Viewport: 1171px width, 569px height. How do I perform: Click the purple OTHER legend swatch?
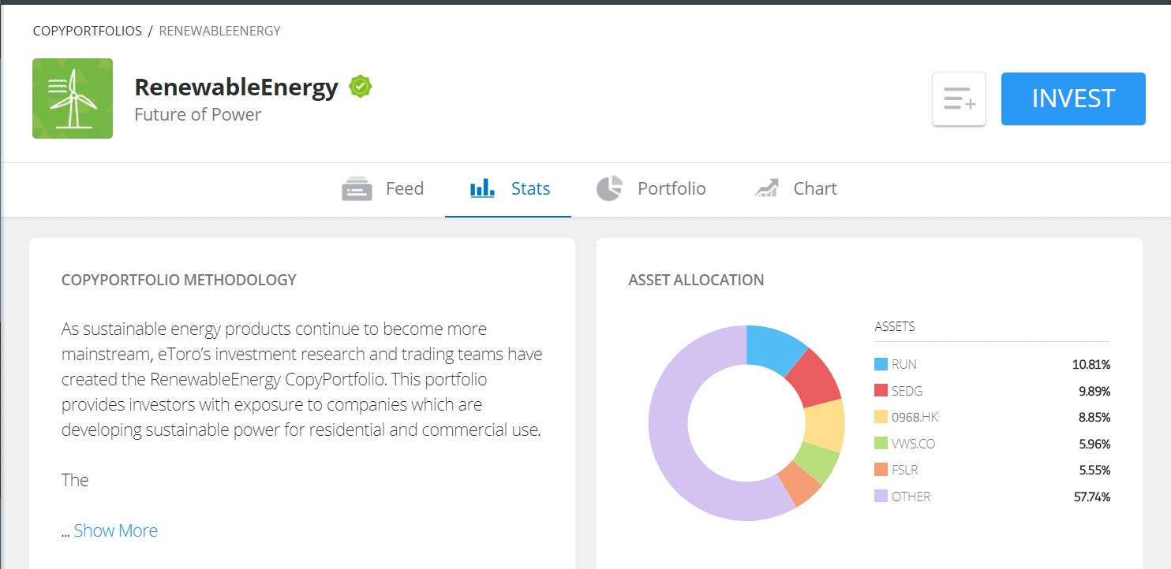point(881,496)
